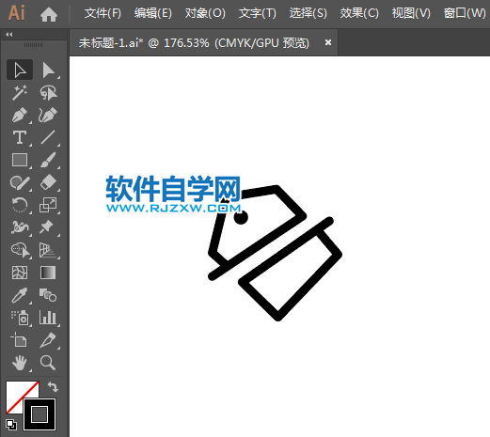Select the Slice tool

tap(48, 340)
